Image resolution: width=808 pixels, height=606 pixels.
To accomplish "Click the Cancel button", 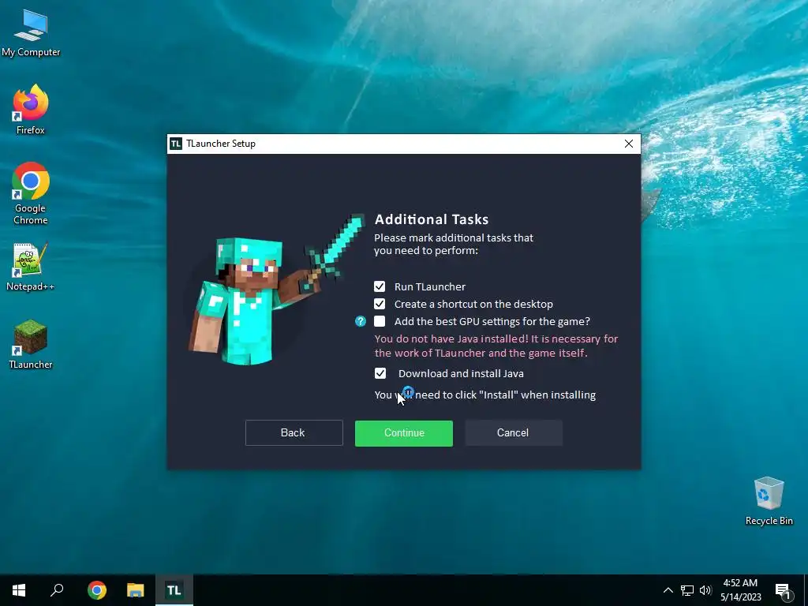I will click(x=513, y=433).
